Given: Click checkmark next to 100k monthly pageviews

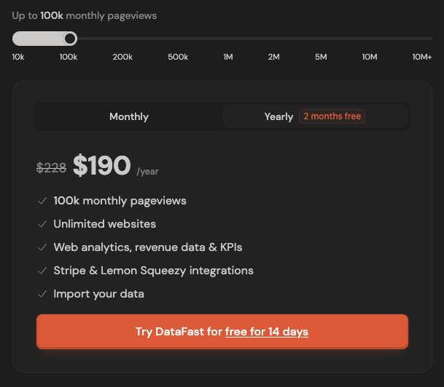Looking at the screenshot, I should pos(42,201).
